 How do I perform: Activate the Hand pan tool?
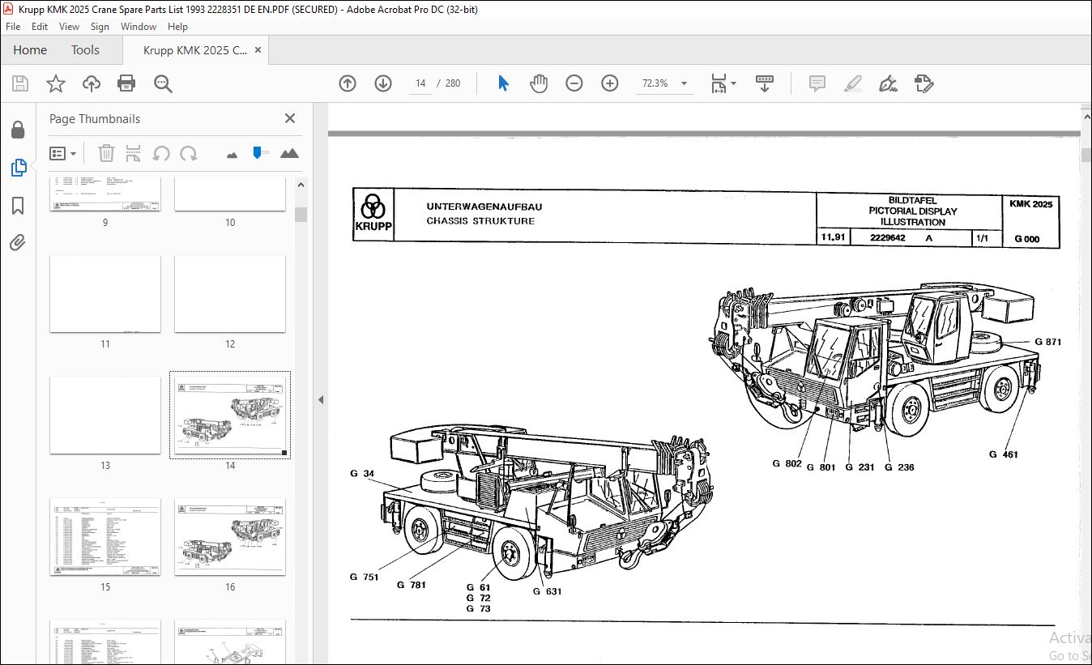(539, 83)
